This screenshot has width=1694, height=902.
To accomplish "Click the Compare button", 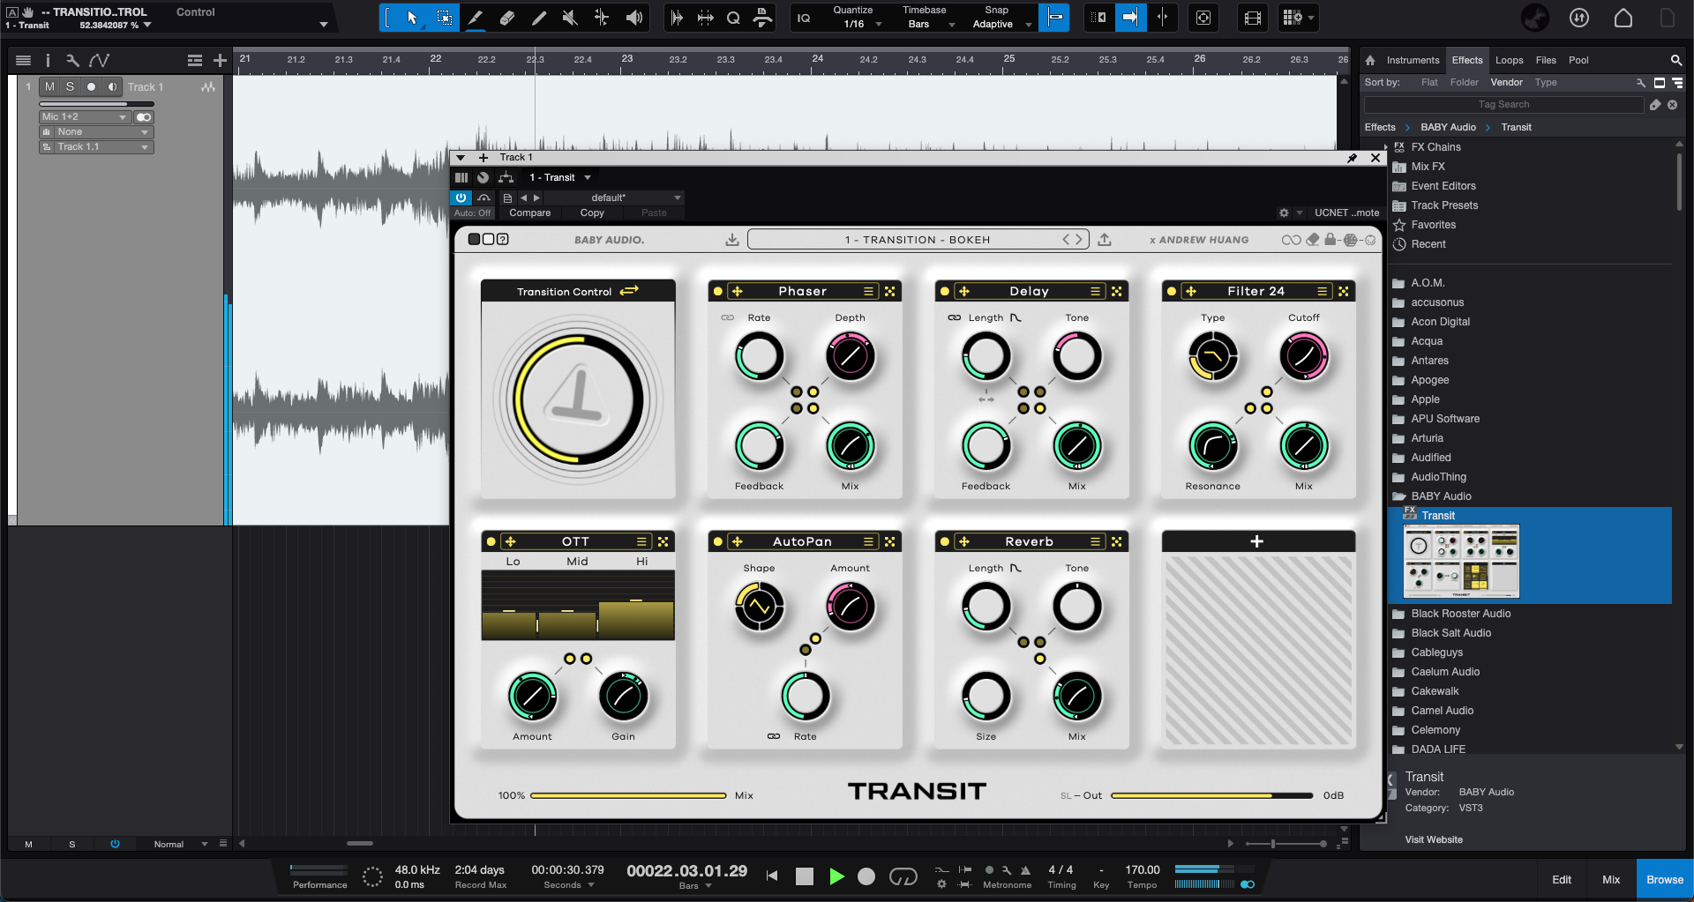I will pos(529,212).
